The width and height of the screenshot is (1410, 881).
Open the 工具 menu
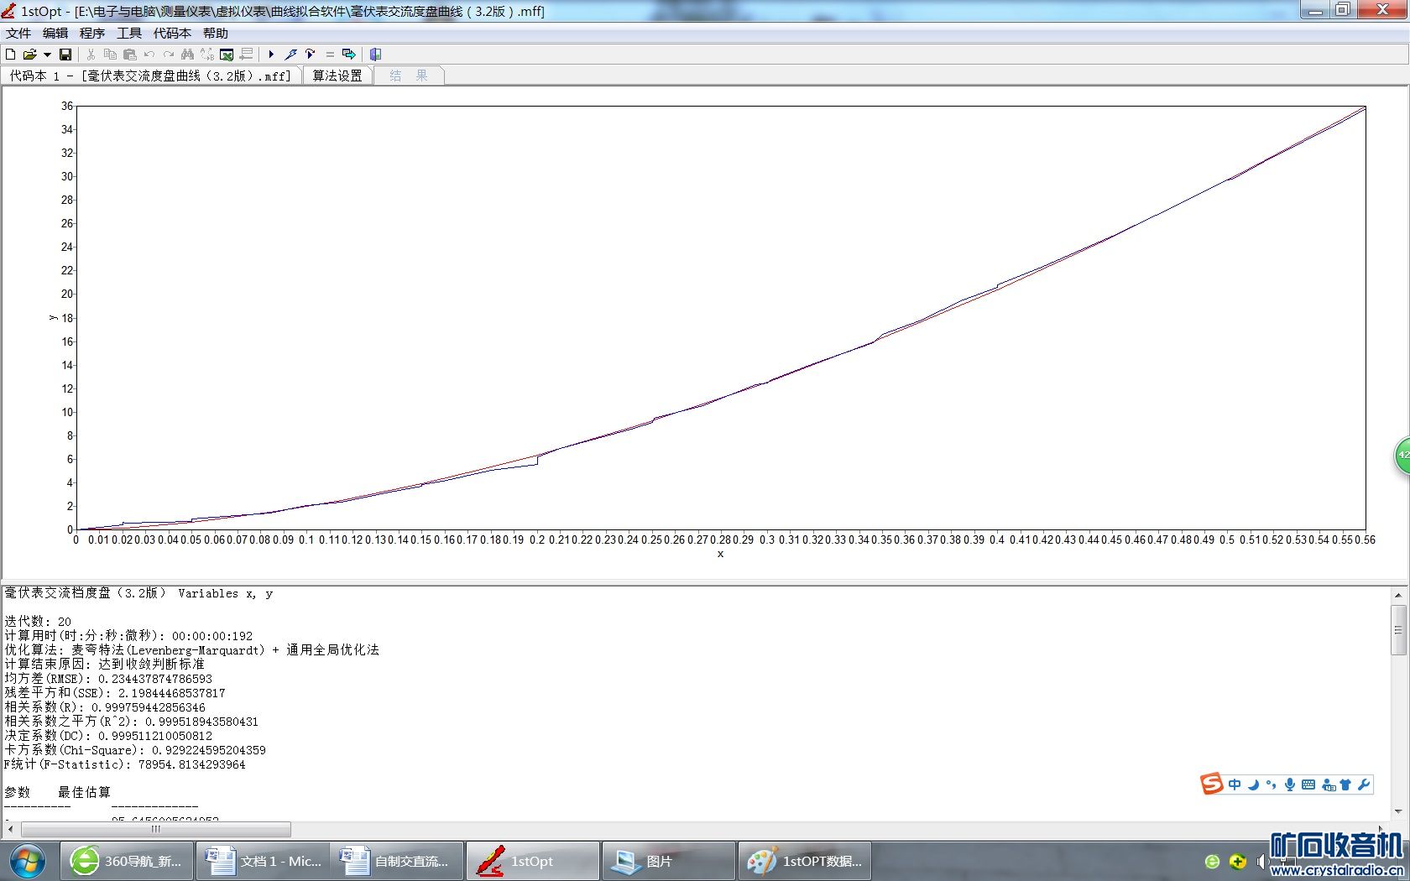pos(129,34)
